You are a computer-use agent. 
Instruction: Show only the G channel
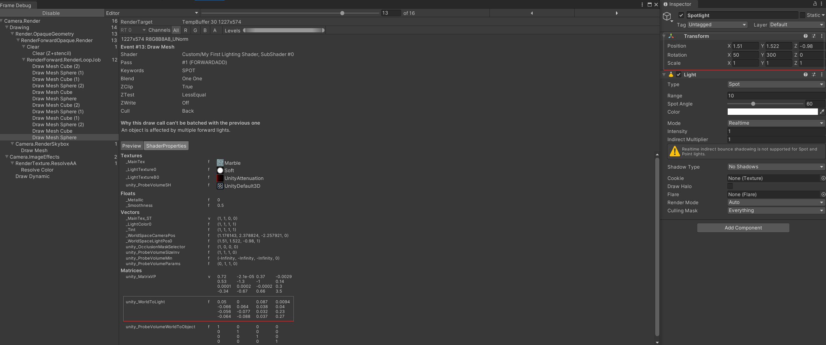[195, 30]
